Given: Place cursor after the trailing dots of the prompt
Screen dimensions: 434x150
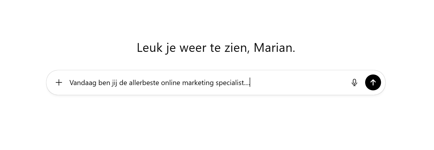Looking at the screenshot, I should 250,83.
